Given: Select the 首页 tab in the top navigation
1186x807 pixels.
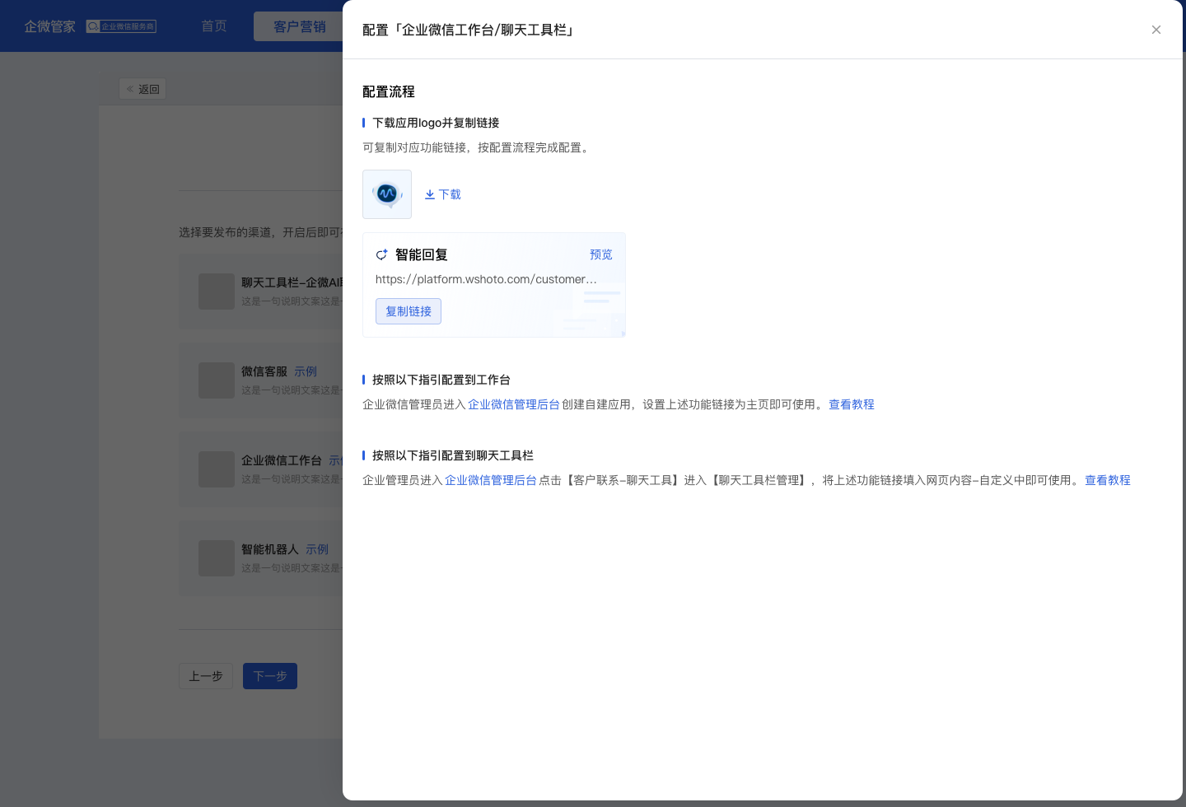Looking at the screenshot, I should tap(214, 26).
